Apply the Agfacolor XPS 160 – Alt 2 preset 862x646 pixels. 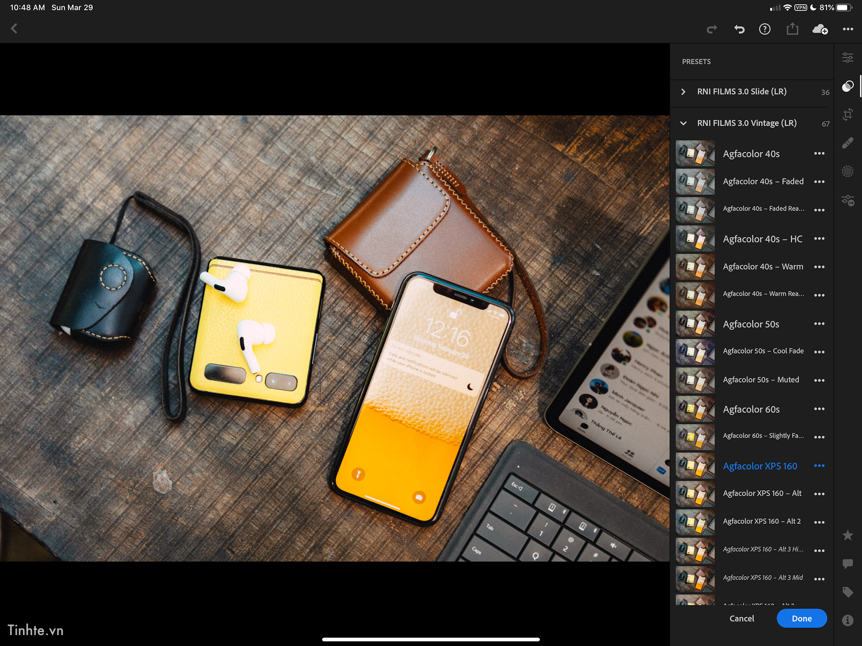761,521
